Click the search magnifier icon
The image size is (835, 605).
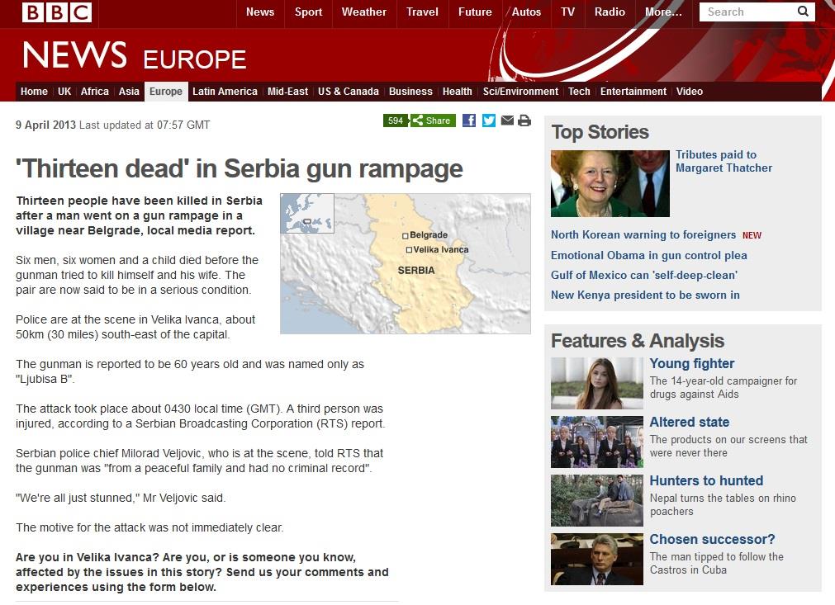(802, 12)
